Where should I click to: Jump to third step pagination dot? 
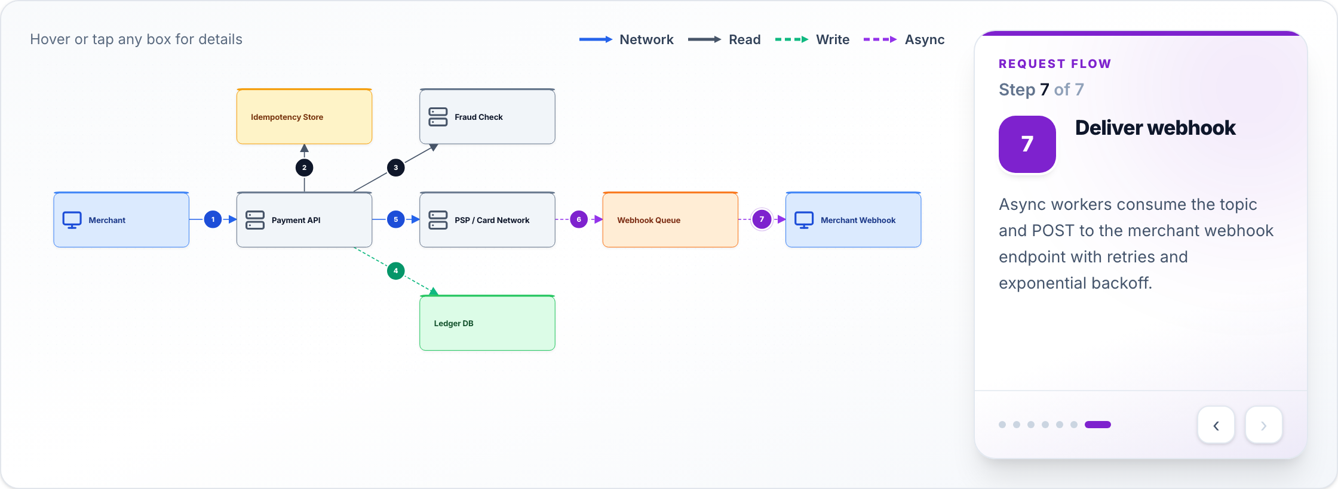1031,425
